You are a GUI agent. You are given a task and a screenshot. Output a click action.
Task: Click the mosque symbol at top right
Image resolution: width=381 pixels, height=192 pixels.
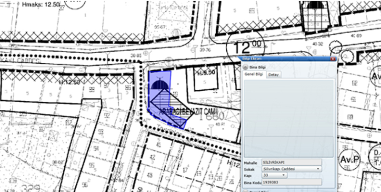point(314,6)
